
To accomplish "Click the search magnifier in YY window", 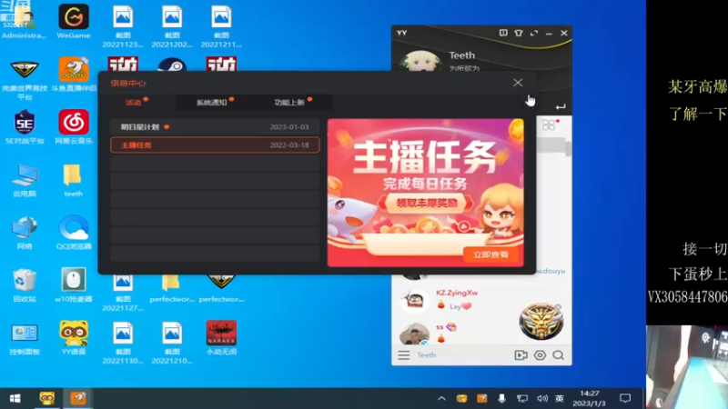I will 559,355.
